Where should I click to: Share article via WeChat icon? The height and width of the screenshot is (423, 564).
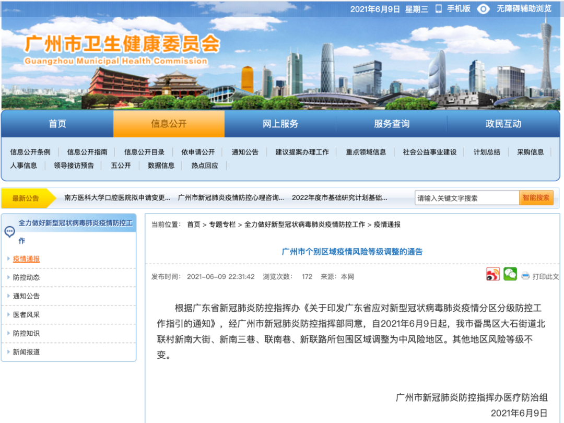tap(510, 274)
